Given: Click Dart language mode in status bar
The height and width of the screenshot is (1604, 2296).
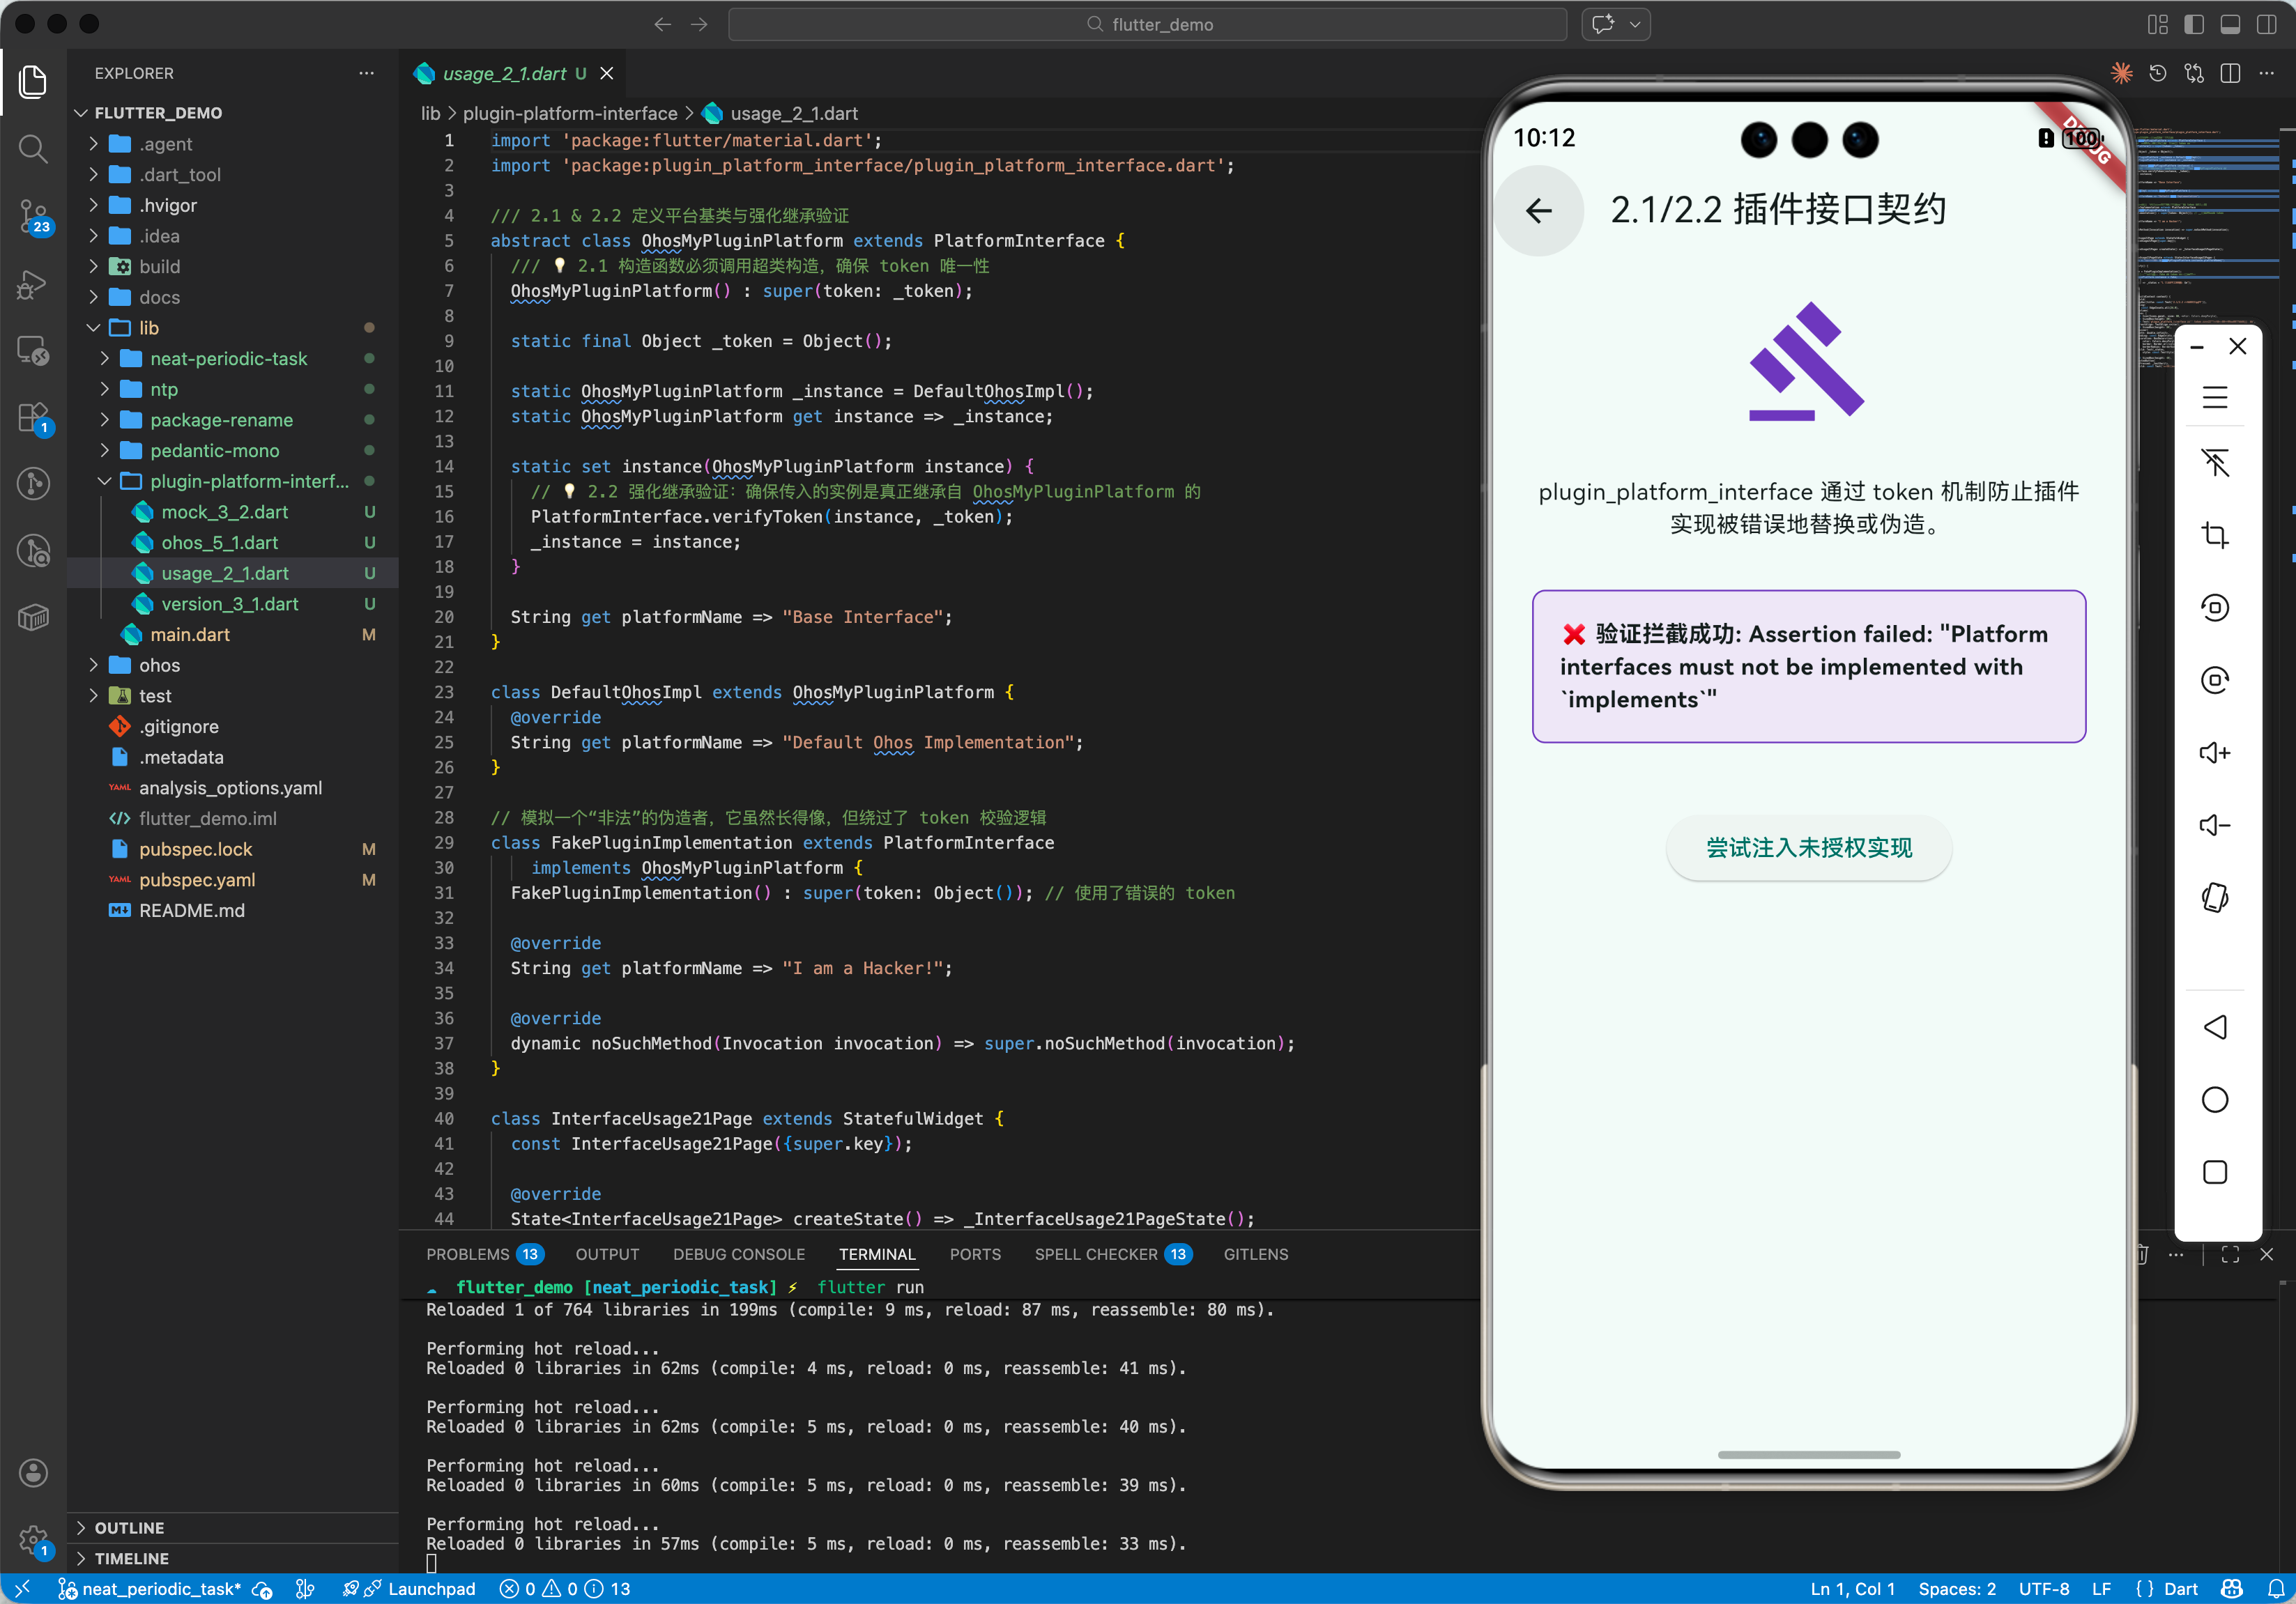Looking at the screenshot, I should [x=2180, y=1588].
